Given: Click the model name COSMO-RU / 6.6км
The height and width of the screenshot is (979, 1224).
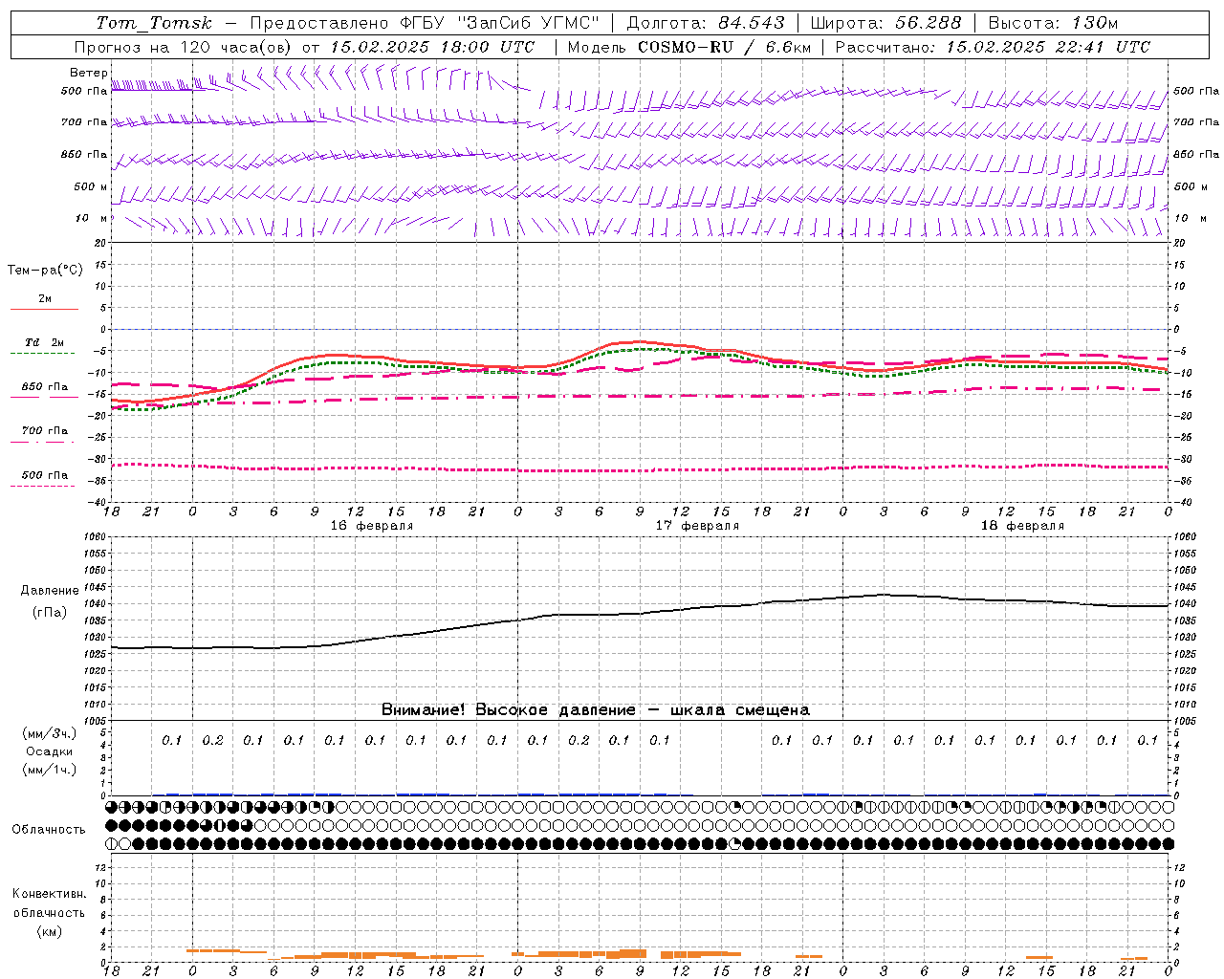Looking at the screenshot, I should coord(724,47).
